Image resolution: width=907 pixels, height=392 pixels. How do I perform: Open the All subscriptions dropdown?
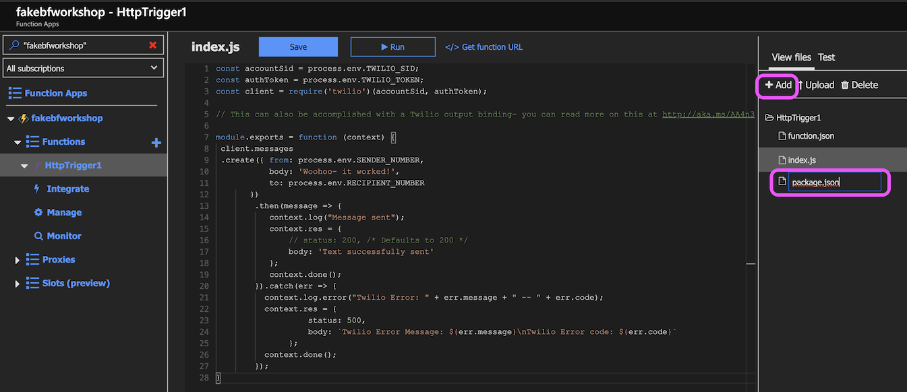[x=83, y=68]
